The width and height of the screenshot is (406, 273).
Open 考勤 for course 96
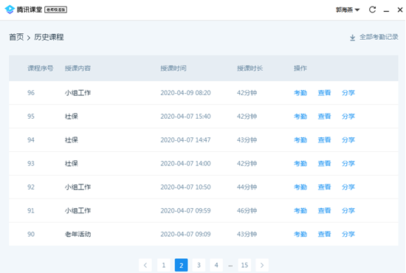coord(300,93)
